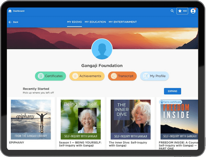Click the Dashboard home icon
Viewport: 206px width, 157px height.
pyautogui.click(x=10, y=11)
